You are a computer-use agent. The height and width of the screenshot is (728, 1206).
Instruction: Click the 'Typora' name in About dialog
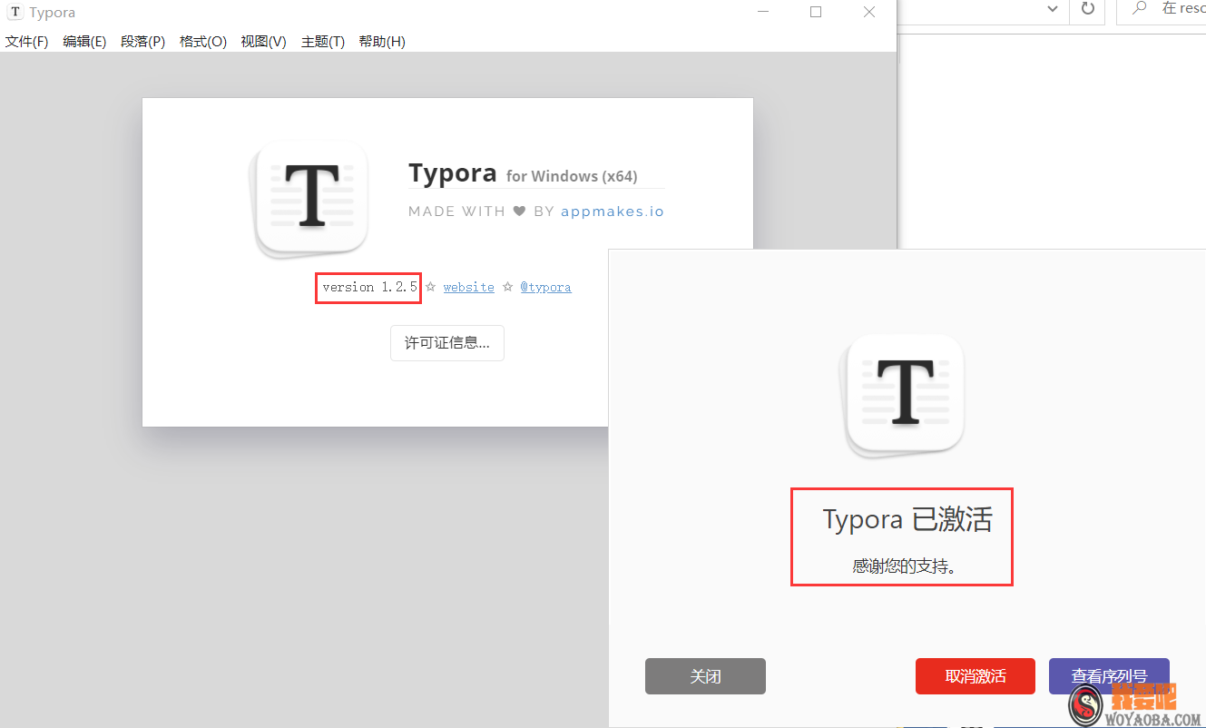point(453,172)
